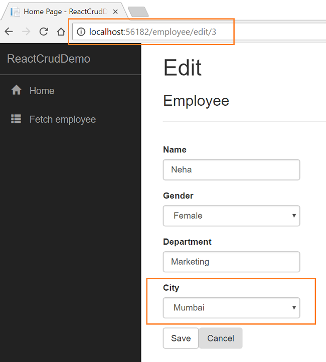Open the Gender dropdown
Viewport: 326px width, 362px height.
click(231, 216)
